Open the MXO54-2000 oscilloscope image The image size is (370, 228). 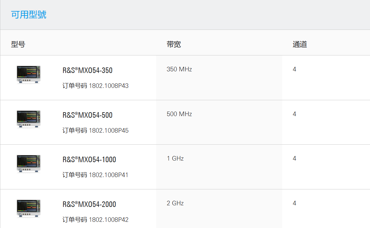[29, 208]
